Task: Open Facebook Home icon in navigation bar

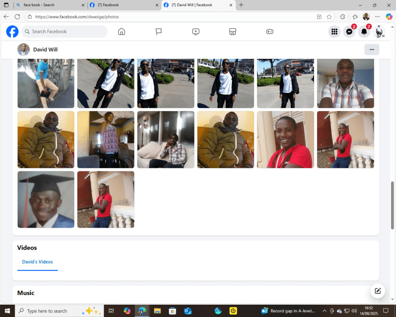Action: 121,32
